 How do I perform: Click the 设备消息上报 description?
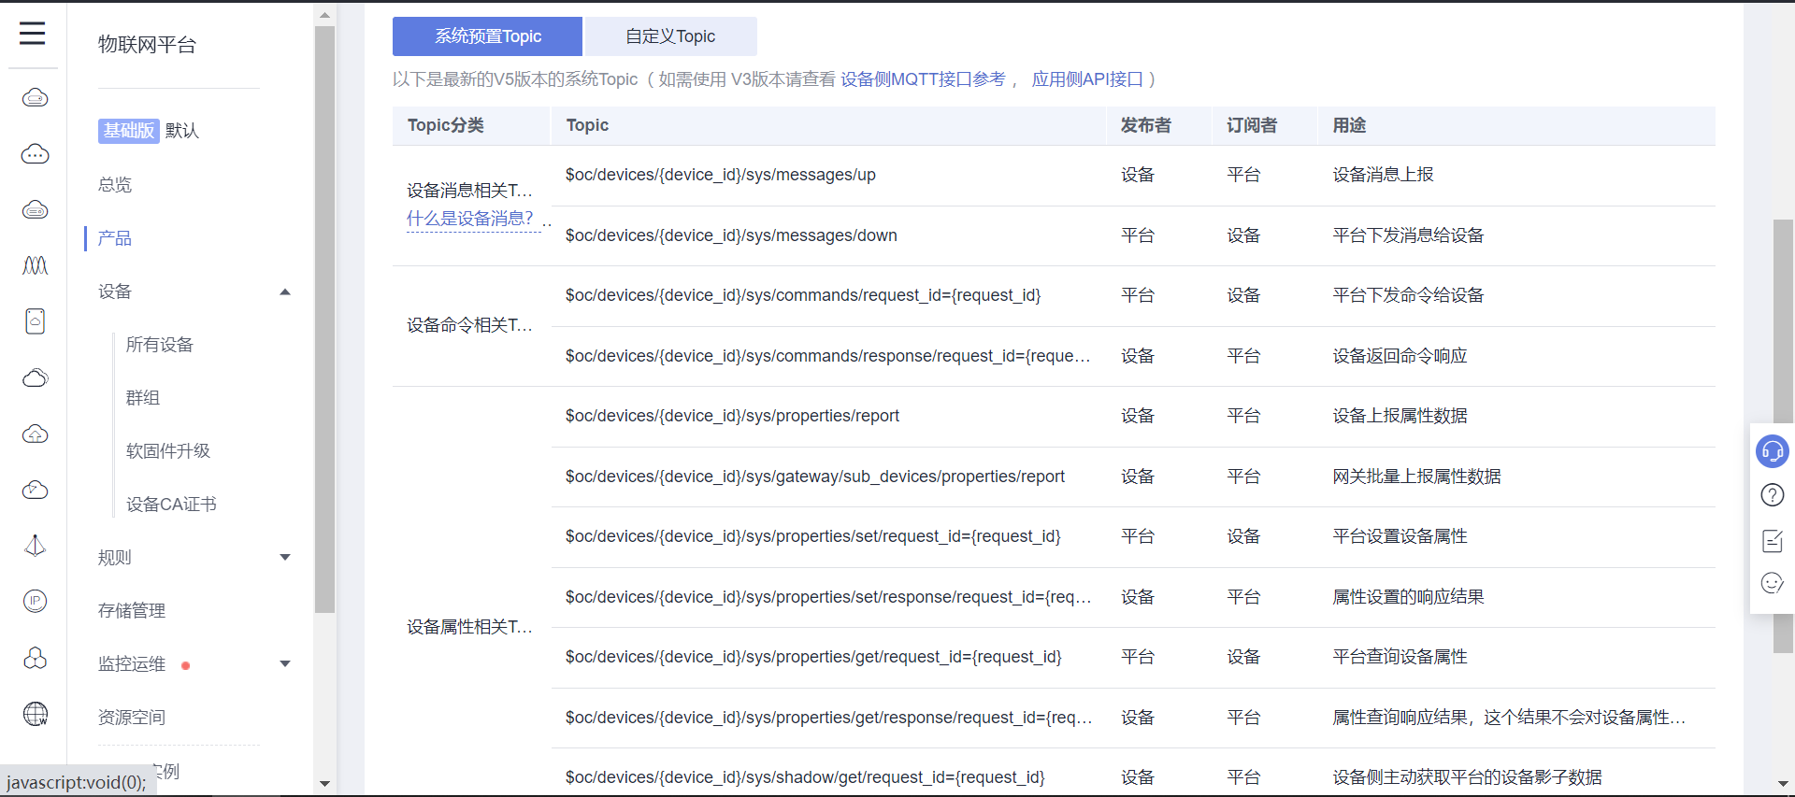coord(1383,175)
